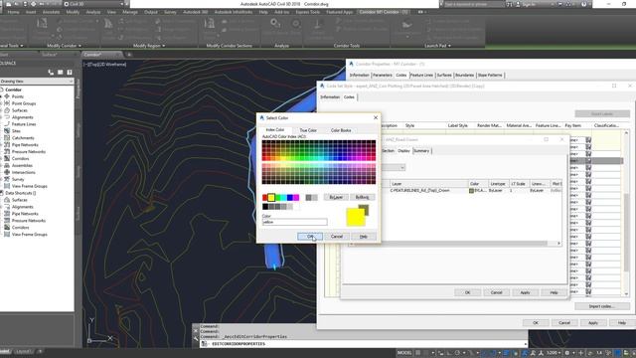Open the Modify Corridor panel dropdown
The width and height of the screenshot is (636, 358).
(64, 46)
